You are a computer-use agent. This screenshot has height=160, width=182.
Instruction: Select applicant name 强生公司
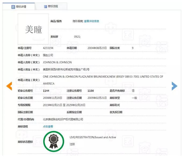48,55
